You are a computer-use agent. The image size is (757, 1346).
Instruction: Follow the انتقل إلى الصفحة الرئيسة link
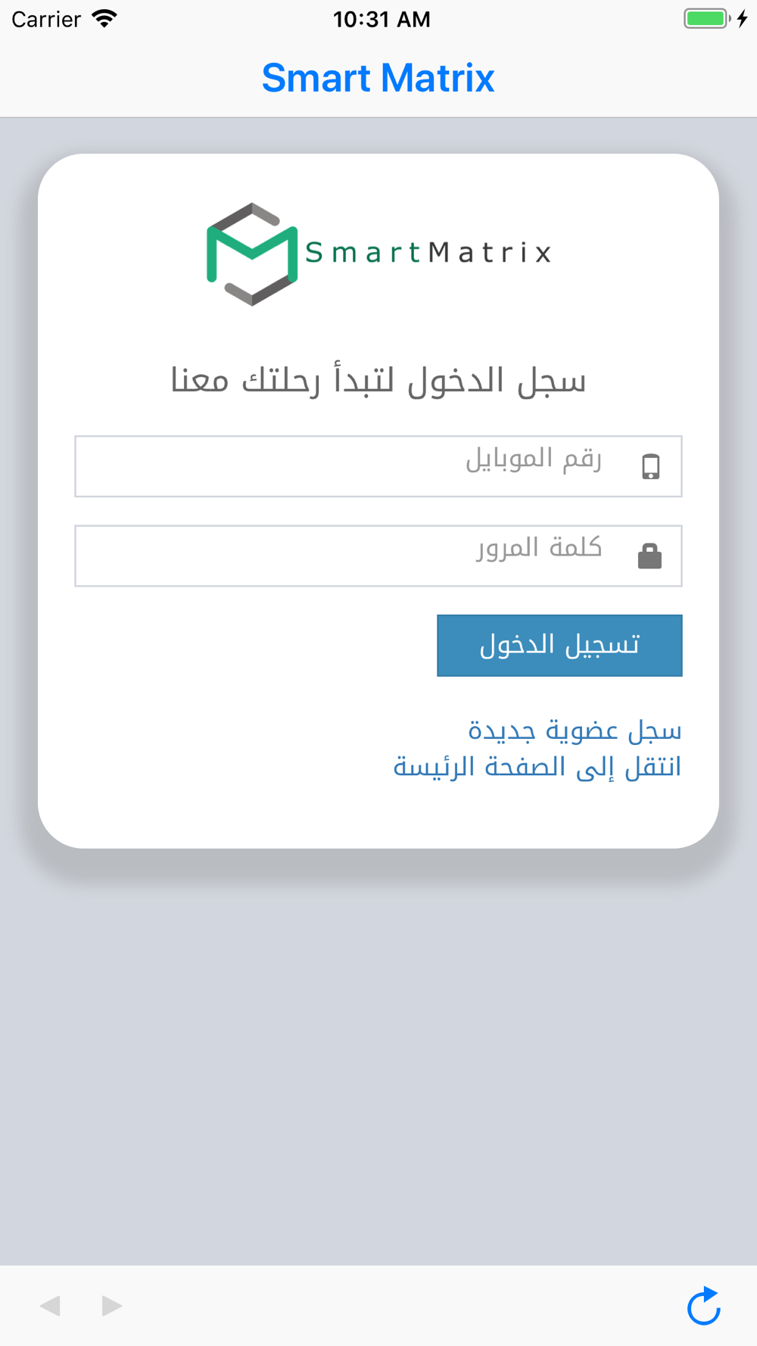click(537, 766)
